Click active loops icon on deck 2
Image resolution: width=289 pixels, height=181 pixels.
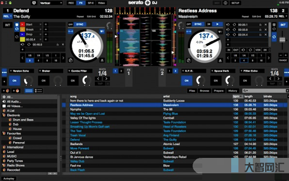click(x=274, y=37)
